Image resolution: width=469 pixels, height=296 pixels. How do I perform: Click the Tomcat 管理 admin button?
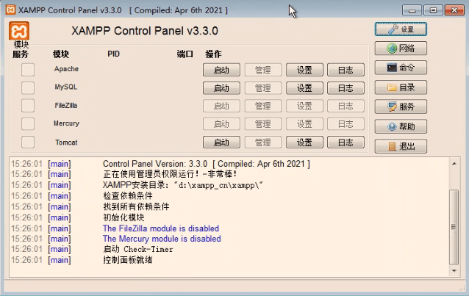(x=263, y=142)
